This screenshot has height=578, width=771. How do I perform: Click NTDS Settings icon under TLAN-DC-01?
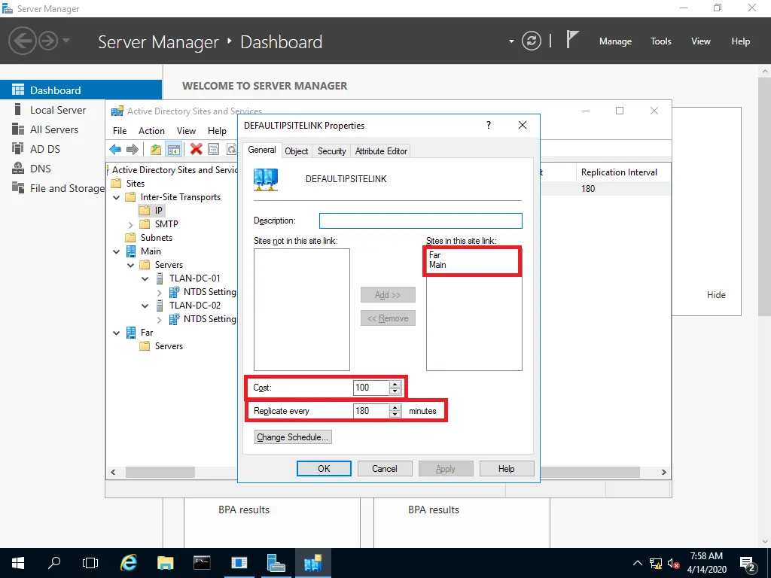coord(174,292)
